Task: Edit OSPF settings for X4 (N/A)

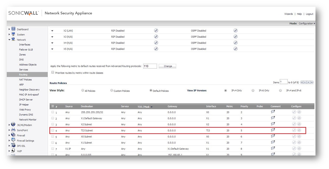Action: pos(235,42)
